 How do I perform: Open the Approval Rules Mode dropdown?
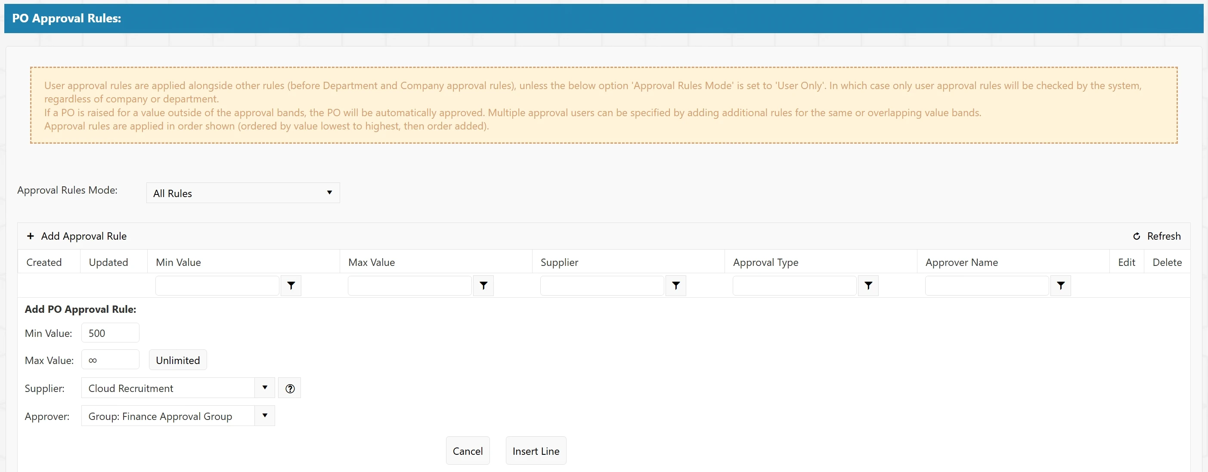click(x=243, y=193)
